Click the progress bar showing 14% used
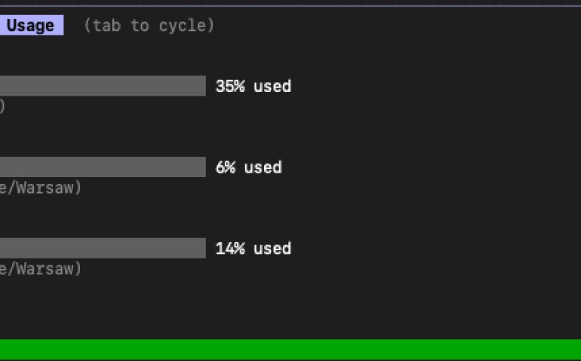 click(102, 248)
